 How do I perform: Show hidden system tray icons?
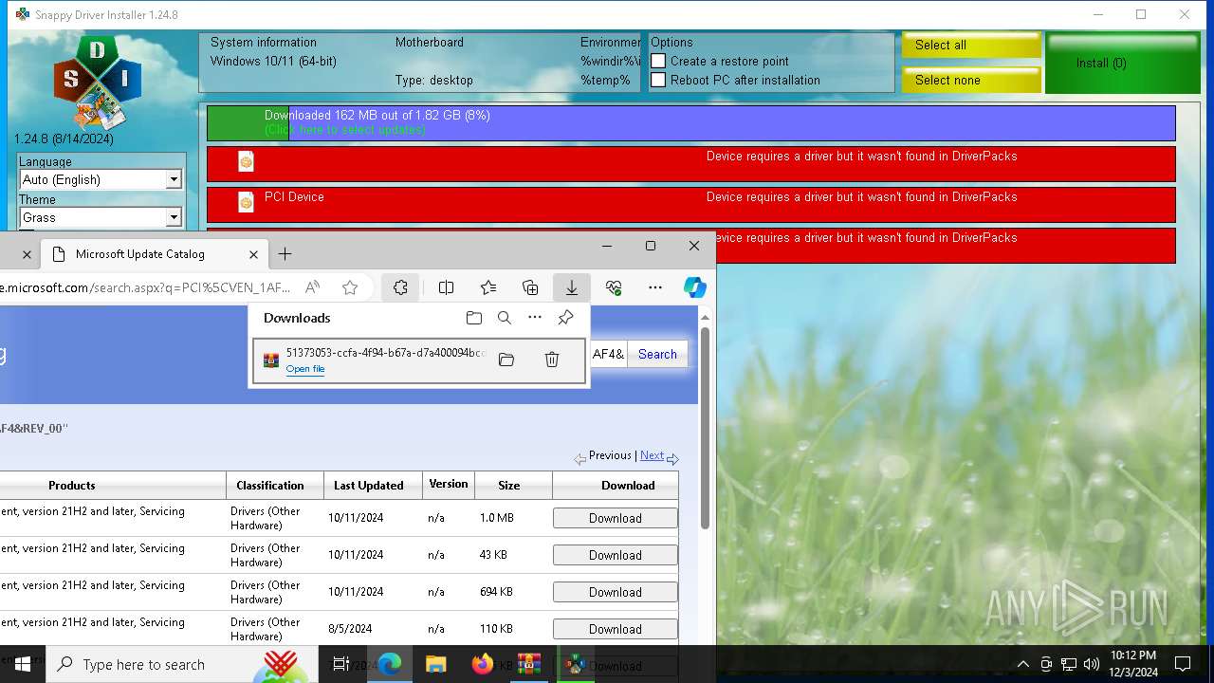1022,664
